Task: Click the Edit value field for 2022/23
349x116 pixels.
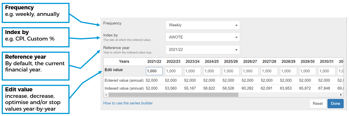Action: point(173,71)
